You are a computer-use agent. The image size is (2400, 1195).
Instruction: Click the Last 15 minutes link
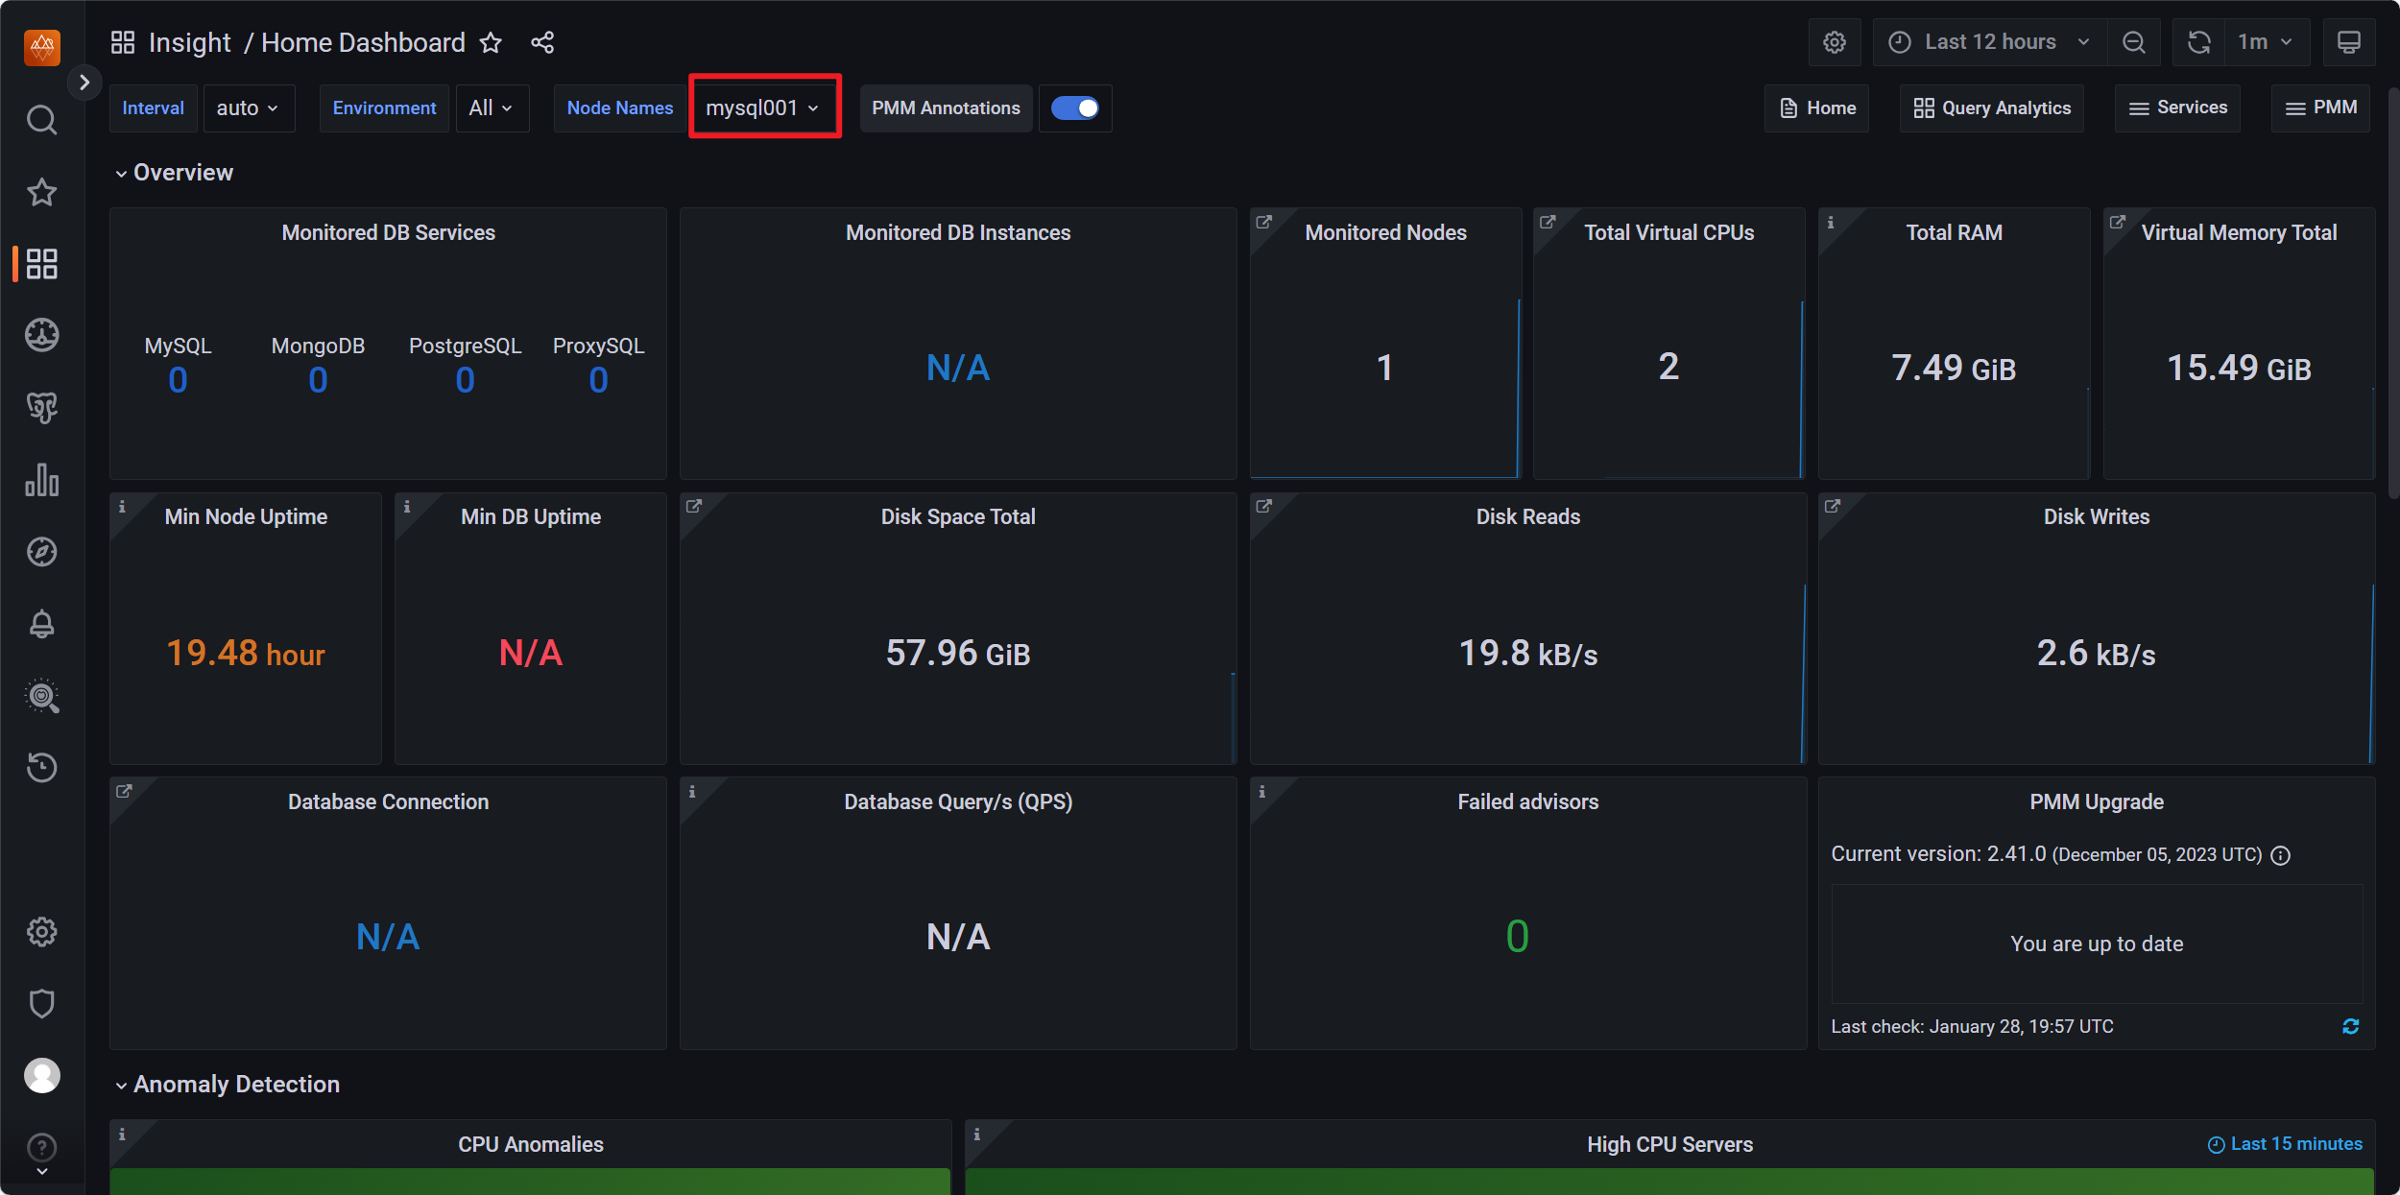[2285, 1144]
